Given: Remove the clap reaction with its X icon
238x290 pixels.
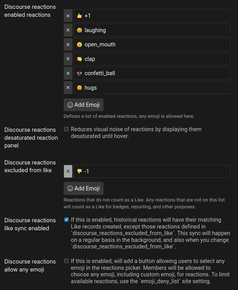Looking at the screenshot, I should [68, 59].
